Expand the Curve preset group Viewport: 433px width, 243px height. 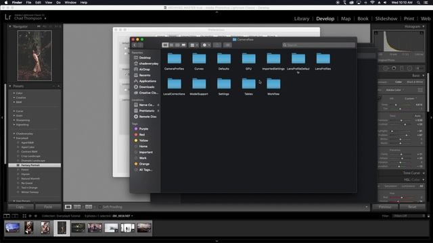coord(14,111)
